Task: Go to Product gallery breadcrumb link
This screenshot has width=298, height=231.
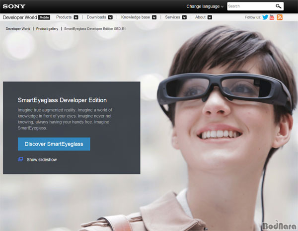Action: tap(47, 29)
